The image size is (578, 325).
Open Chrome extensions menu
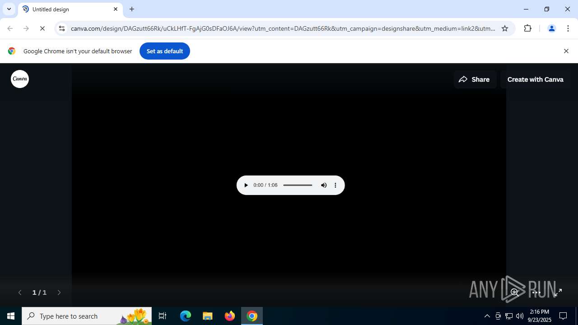pyautogui.click(x=528, y=28)
